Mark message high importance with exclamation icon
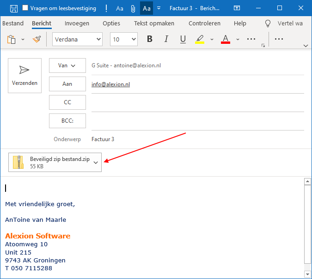This screenshot has width=312, height=279. 106,8
